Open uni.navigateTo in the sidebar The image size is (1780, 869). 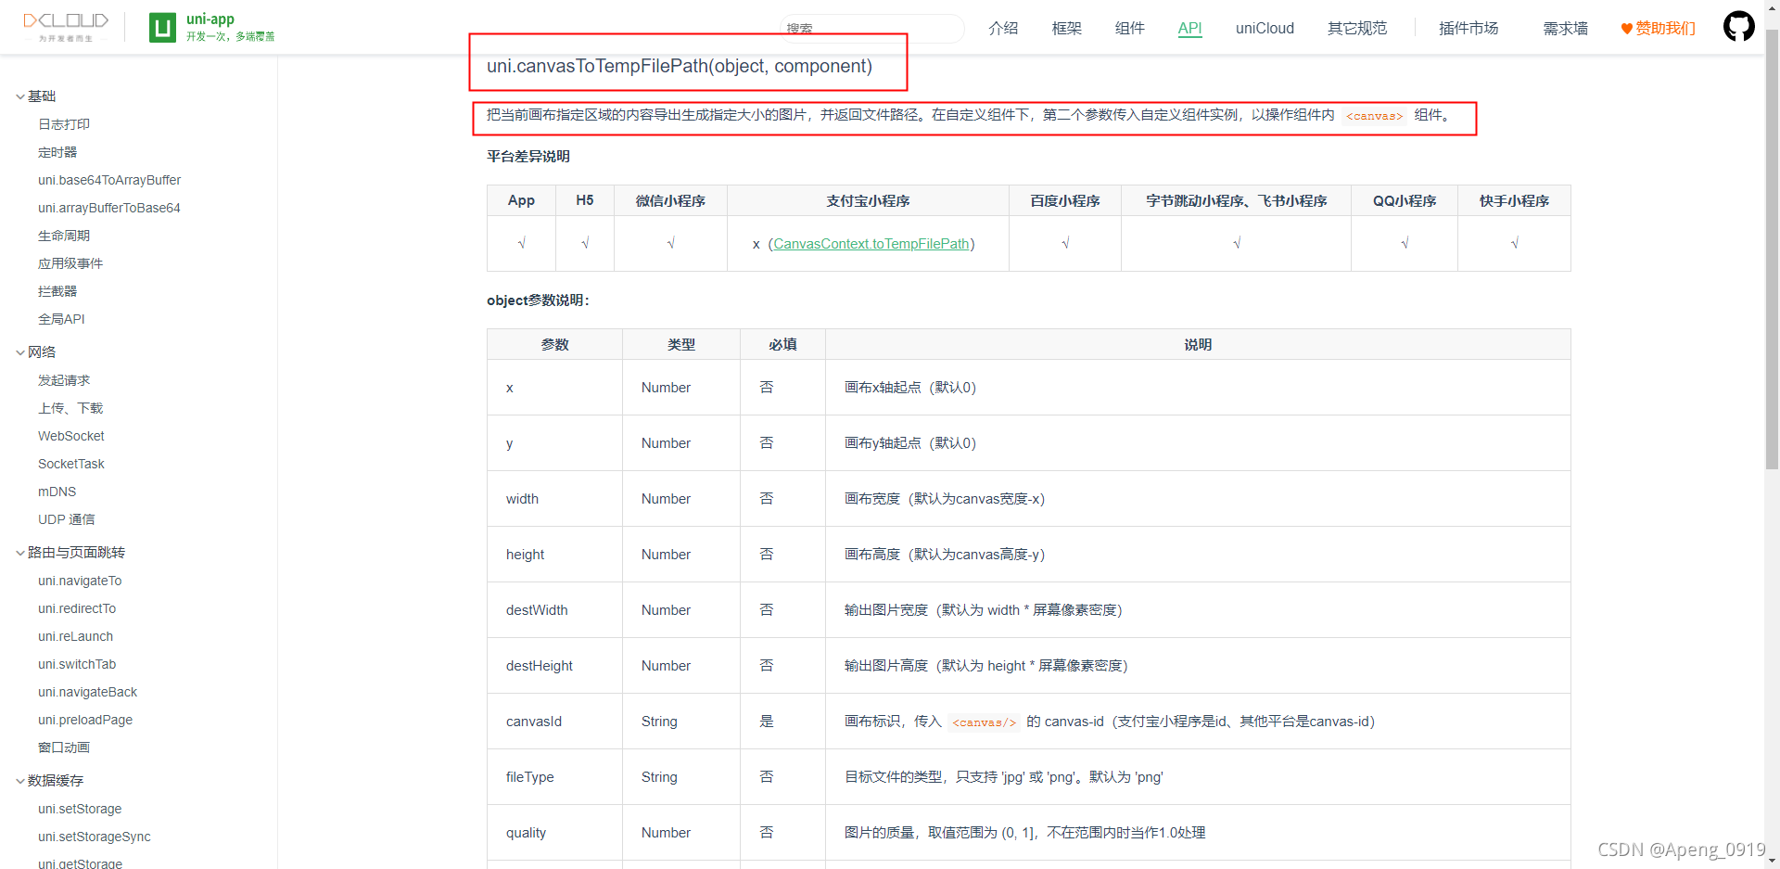[x=80, y=581]
